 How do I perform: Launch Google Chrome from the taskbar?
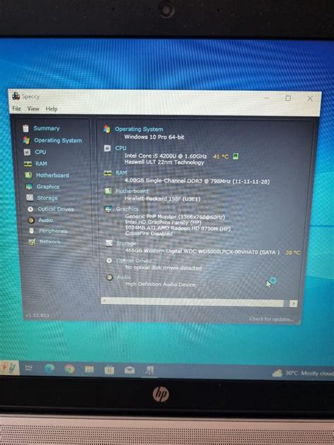70,369
